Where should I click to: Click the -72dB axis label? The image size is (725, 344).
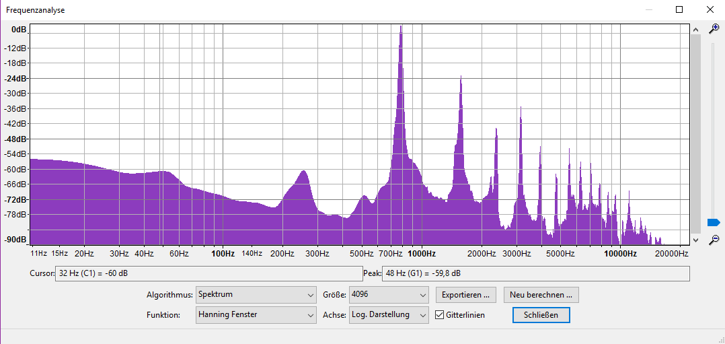tap(15, 199)
